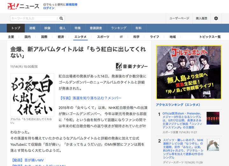Click the ログイン link
The width and height of the screenshot is (229, 166).
pyautogui.click(x=49, y=8)
